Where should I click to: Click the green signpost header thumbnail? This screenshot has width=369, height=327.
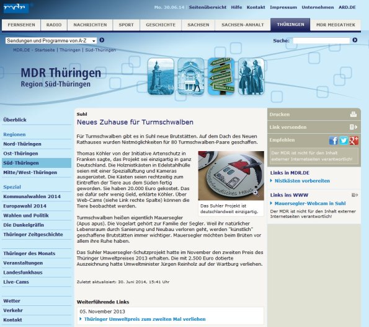tap(221, 76)
